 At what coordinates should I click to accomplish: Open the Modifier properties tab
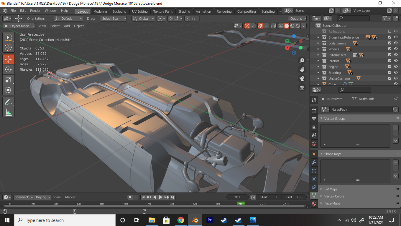[x=314, y=162]
